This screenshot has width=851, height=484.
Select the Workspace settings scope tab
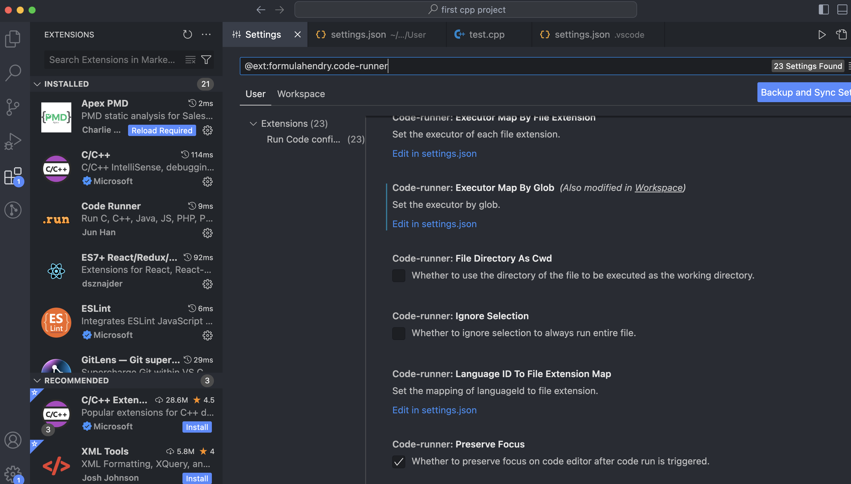(301, 94)
